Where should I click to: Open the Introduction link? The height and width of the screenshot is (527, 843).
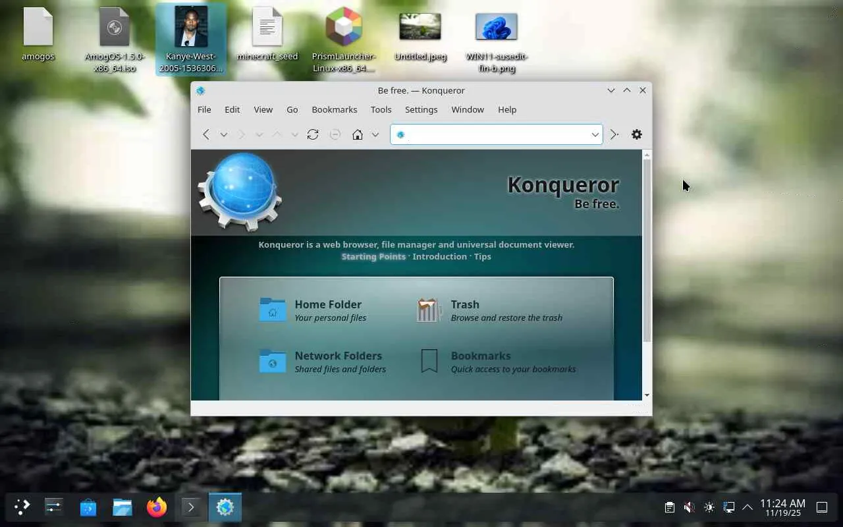439,257
